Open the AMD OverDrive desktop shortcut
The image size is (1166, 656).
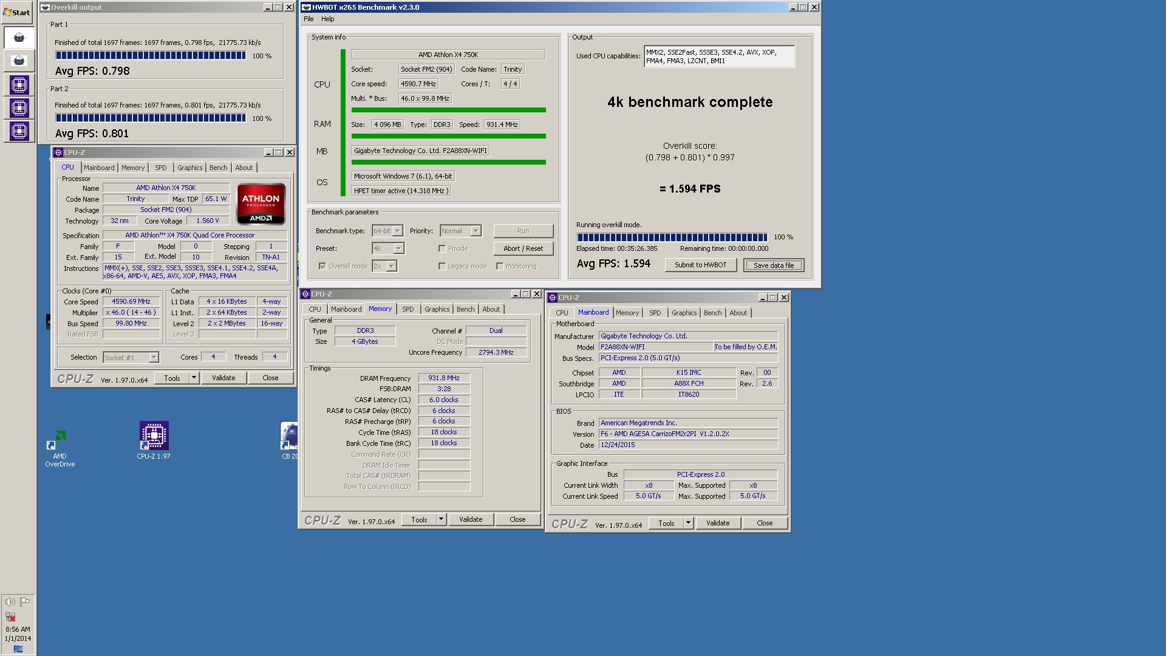pyautogui.click(x=60, y=449)
